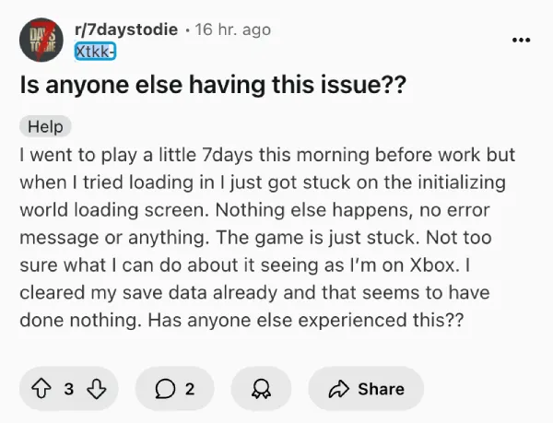
Task: Click the comment count showing 2
Action: [190, 389]
